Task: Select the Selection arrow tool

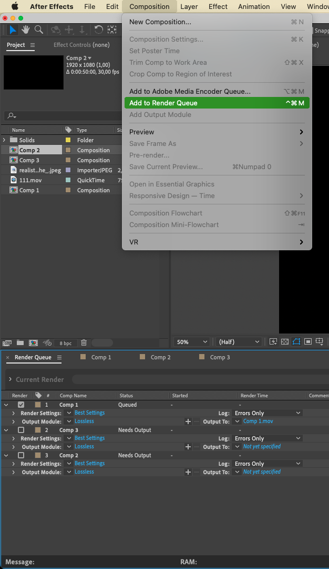Action: click(13, 30)
